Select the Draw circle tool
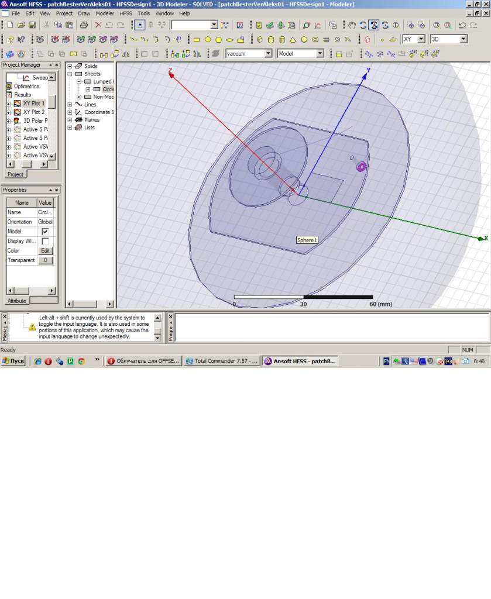 pyautogui.click(x=208, y=39)
